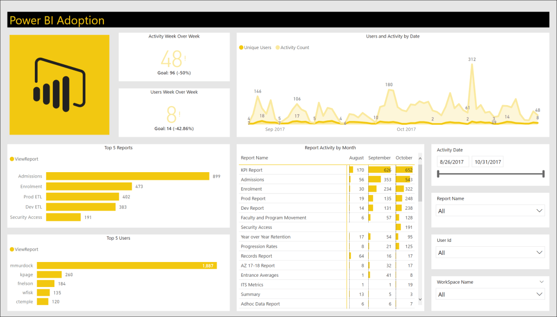The width and height of the screenshot is (557, 317).
Task: Click the Security Access row in table
Action: (327, 227)
